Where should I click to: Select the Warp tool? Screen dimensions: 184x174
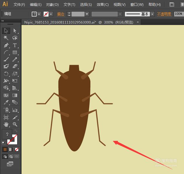(6, 81)
